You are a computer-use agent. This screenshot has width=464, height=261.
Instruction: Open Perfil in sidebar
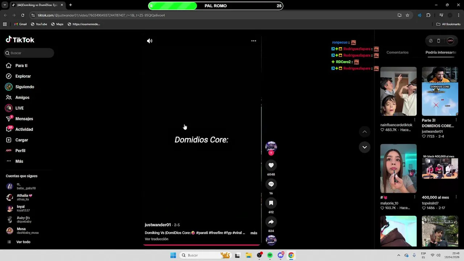20,150
